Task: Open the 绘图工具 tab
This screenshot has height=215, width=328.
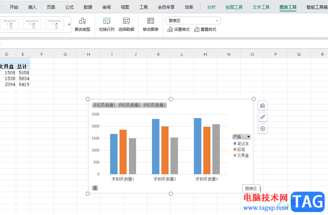Action: coord(234,7)
